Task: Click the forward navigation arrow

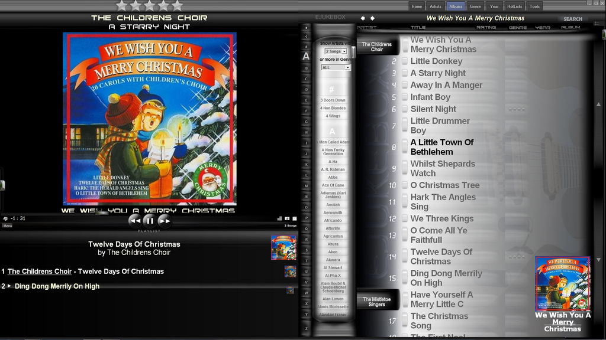Action: click(x=373, y=18)
